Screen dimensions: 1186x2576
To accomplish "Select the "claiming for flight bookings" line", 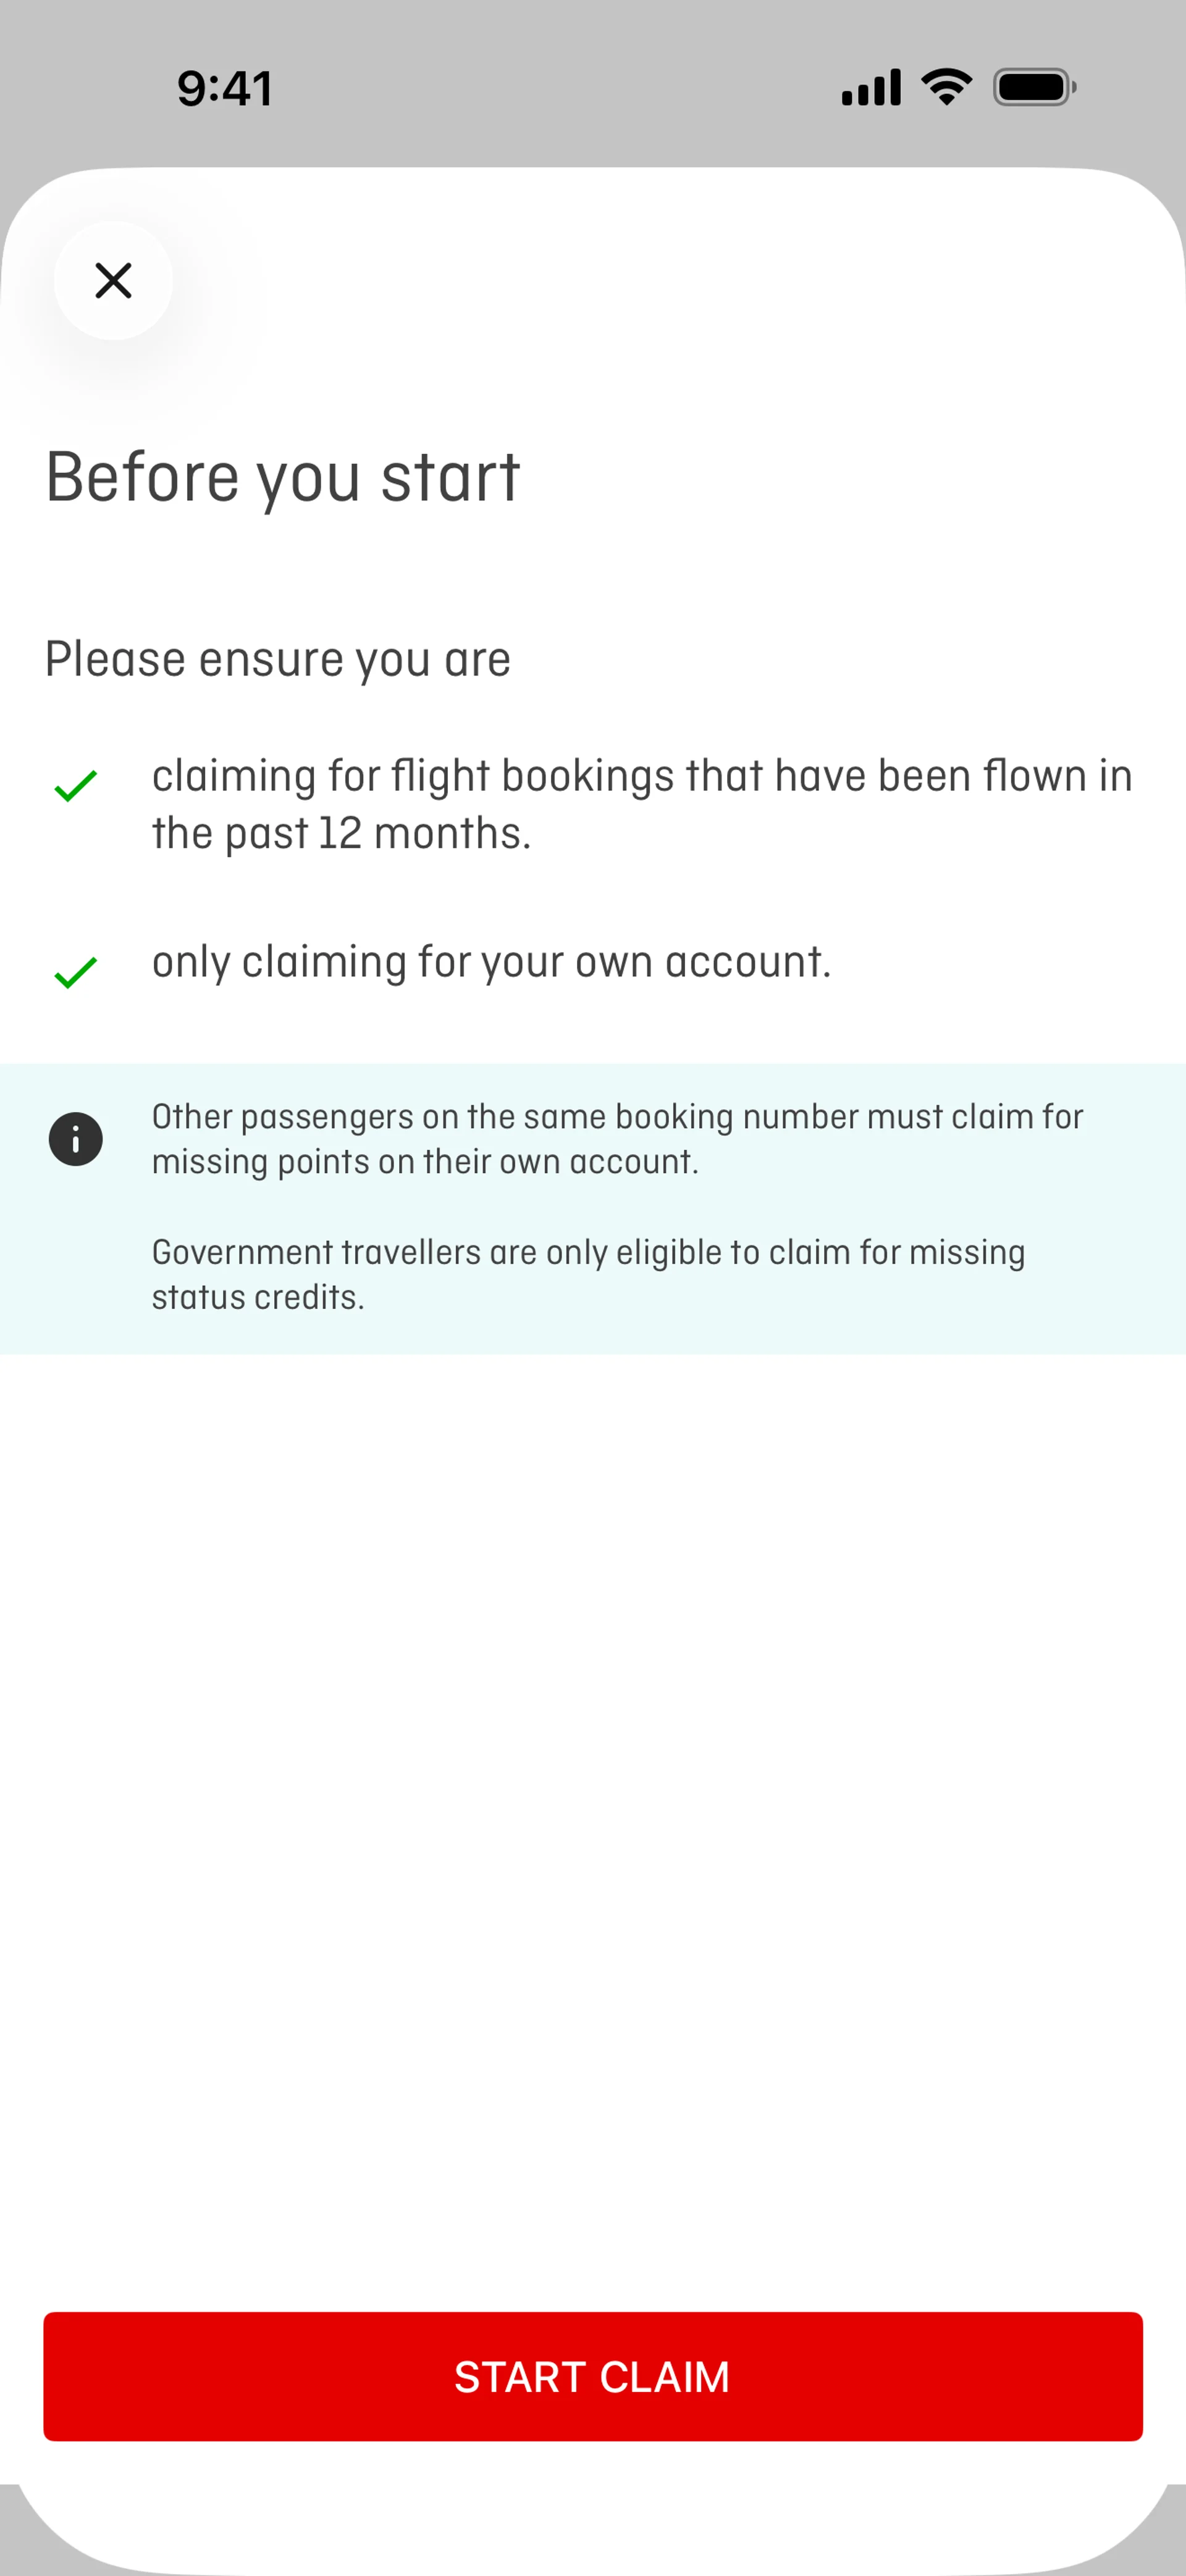I will tap(641, 776).
